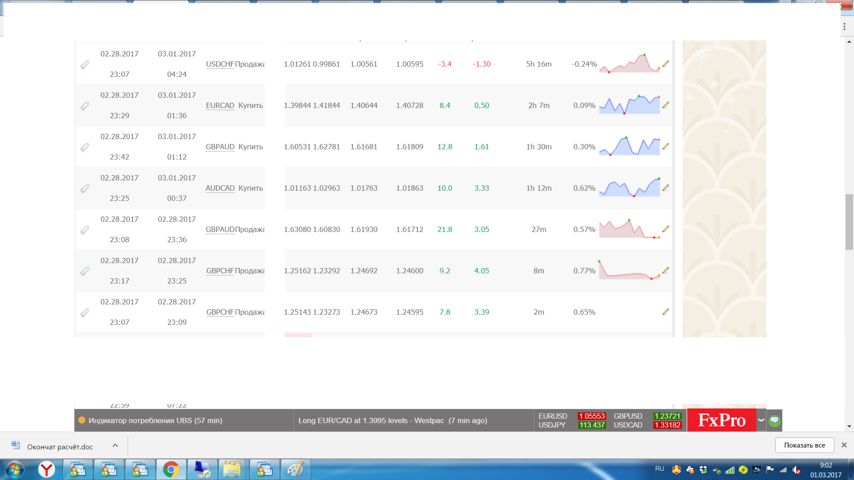Click USDJPY quote 113.437

(592, 425)
